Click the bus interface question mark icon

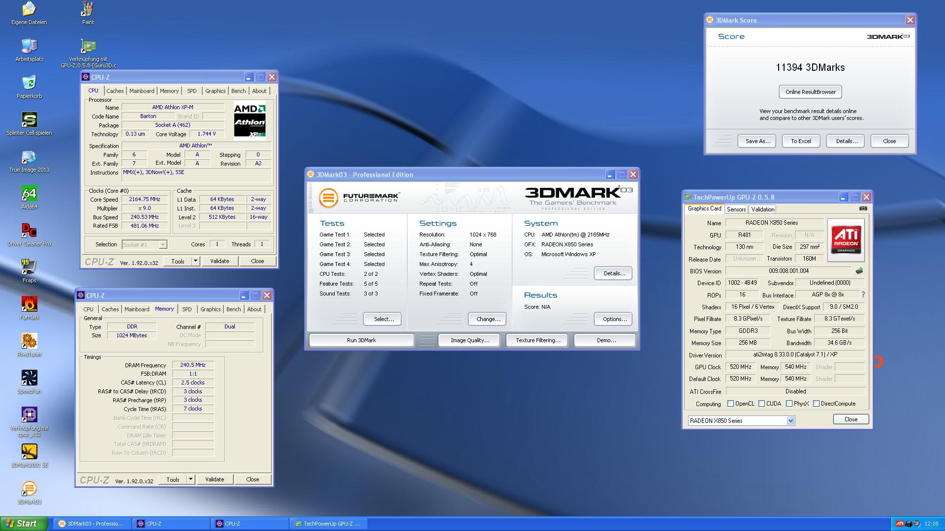coord(863,295)
